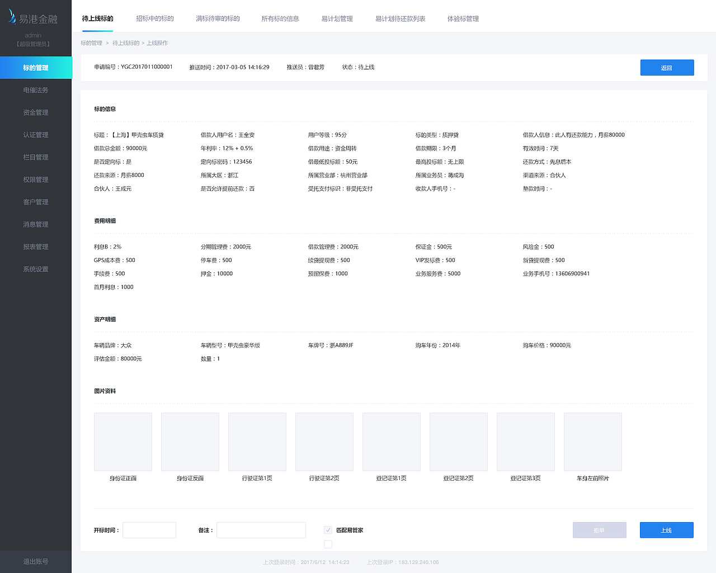Focus the 备注 input field
The height and width of the screenshot is (573, 716).
click(x=261, y=530)
